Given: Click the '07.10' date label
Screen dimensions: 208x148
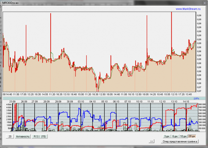Looking at the screenshot, I should 128,101.
